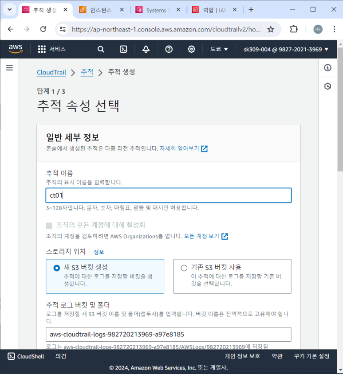Open the notifications bell icon

tap(146, 49)
